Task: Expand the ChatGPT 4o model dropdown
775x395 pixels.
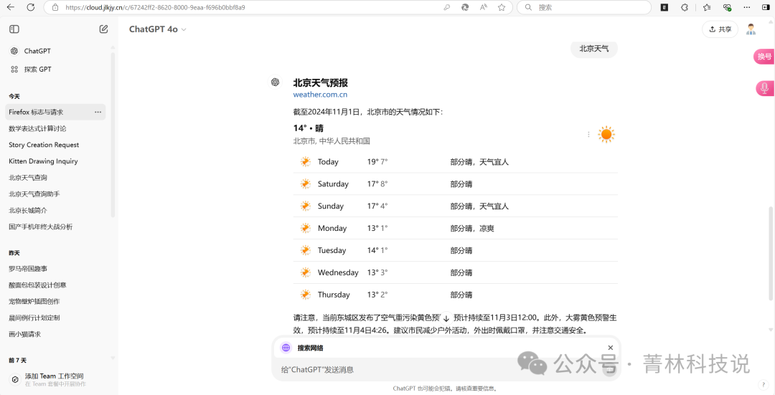Action: pos(158,29)
